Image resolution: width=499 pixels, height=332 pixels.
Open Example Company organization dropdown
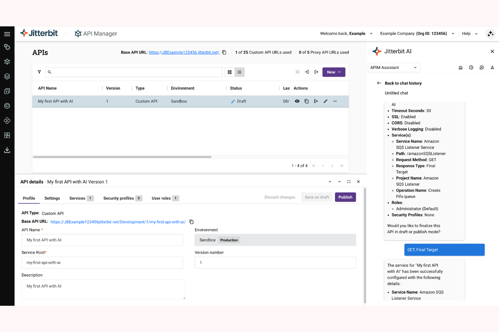point(417,34)
